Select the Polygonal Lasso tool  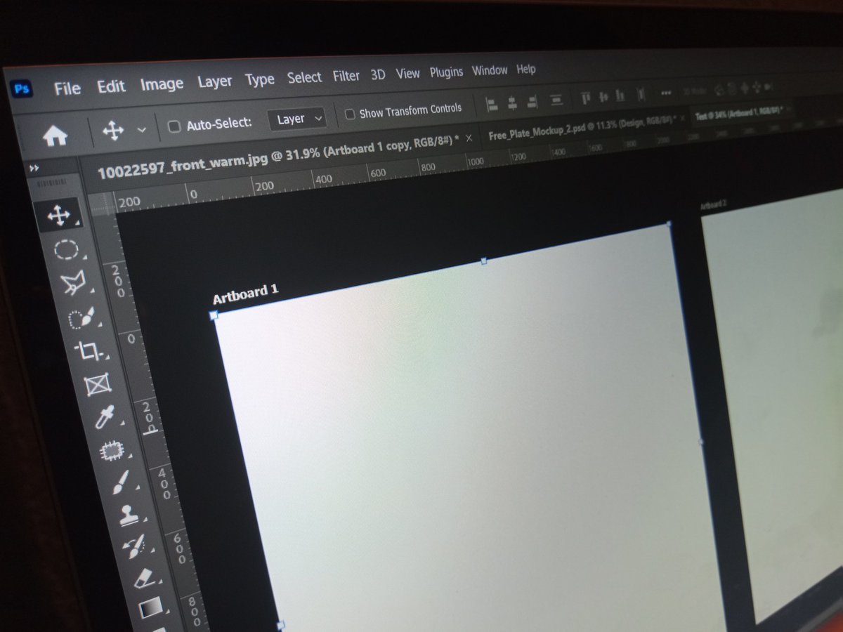(x=72, y=284)
